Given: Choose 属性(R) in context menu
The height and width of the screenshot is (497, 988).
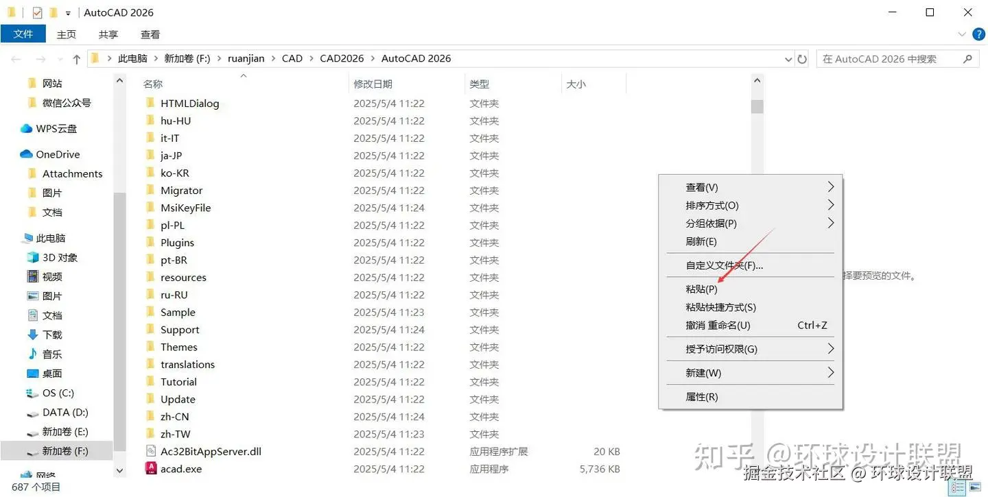Looking at the screenshot, I should [x=751, y=397].
